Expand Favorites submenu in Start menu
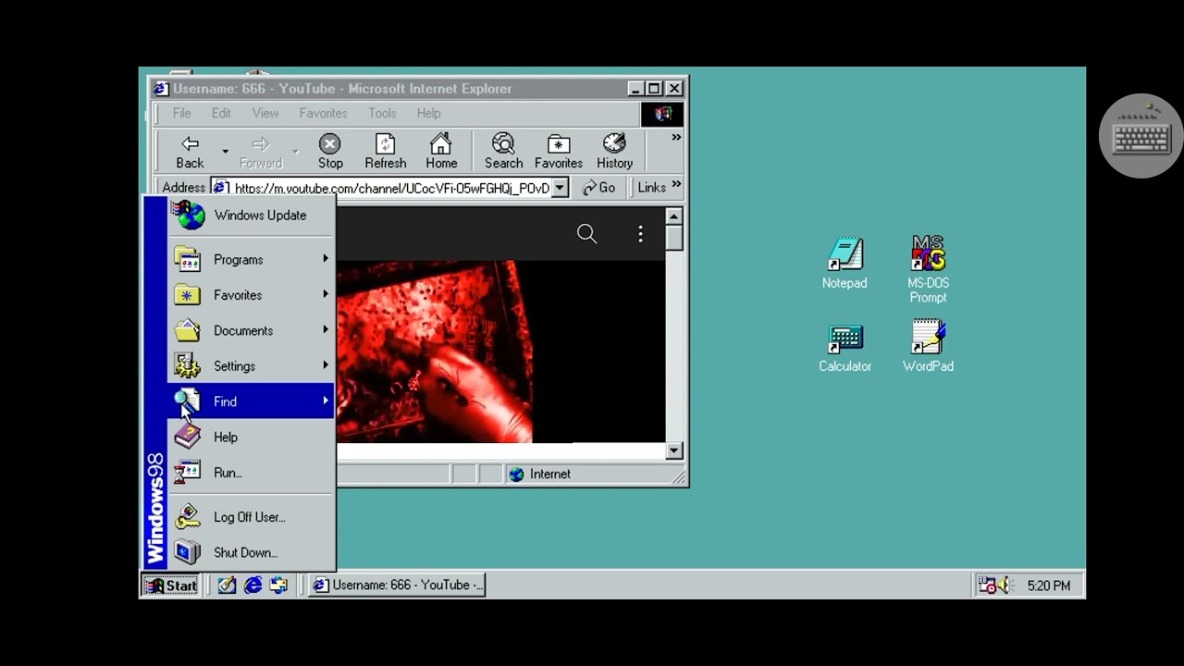1184x666 pixels. tap(251, 295)
